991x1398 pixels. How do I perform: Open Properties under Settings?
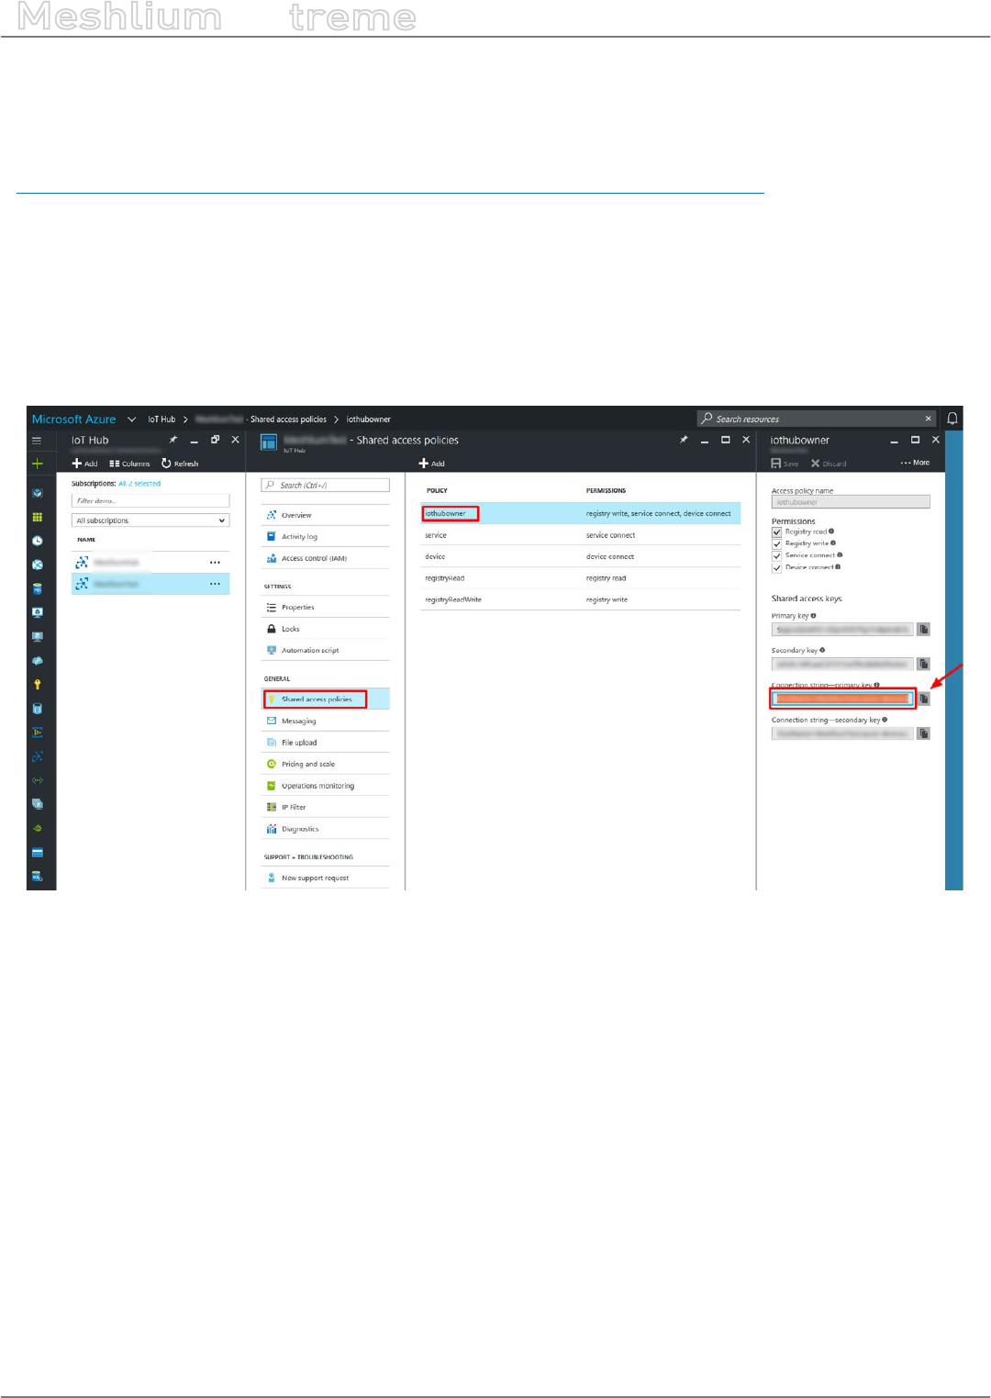tap(326, 608)
